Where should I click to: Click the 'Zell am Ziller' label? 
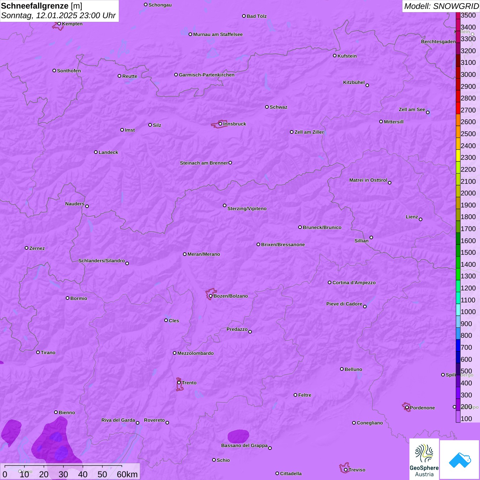pos(309,132)
